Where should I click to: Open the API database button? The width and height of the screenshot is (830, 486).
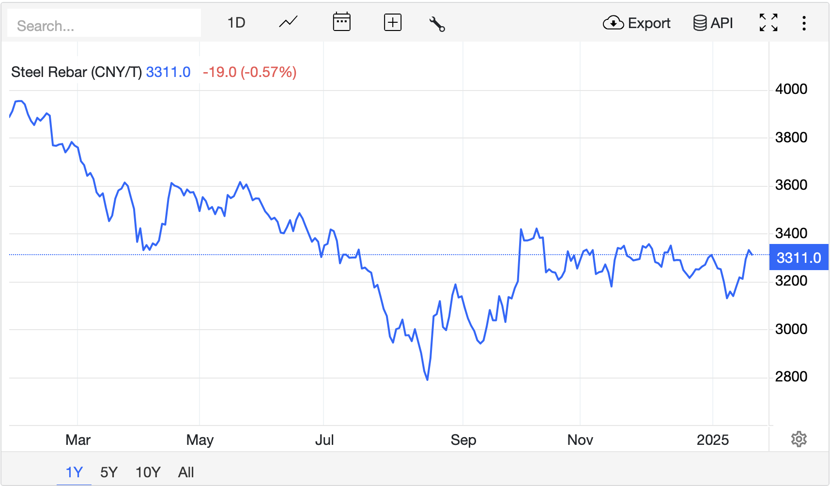tap(713, 23)
